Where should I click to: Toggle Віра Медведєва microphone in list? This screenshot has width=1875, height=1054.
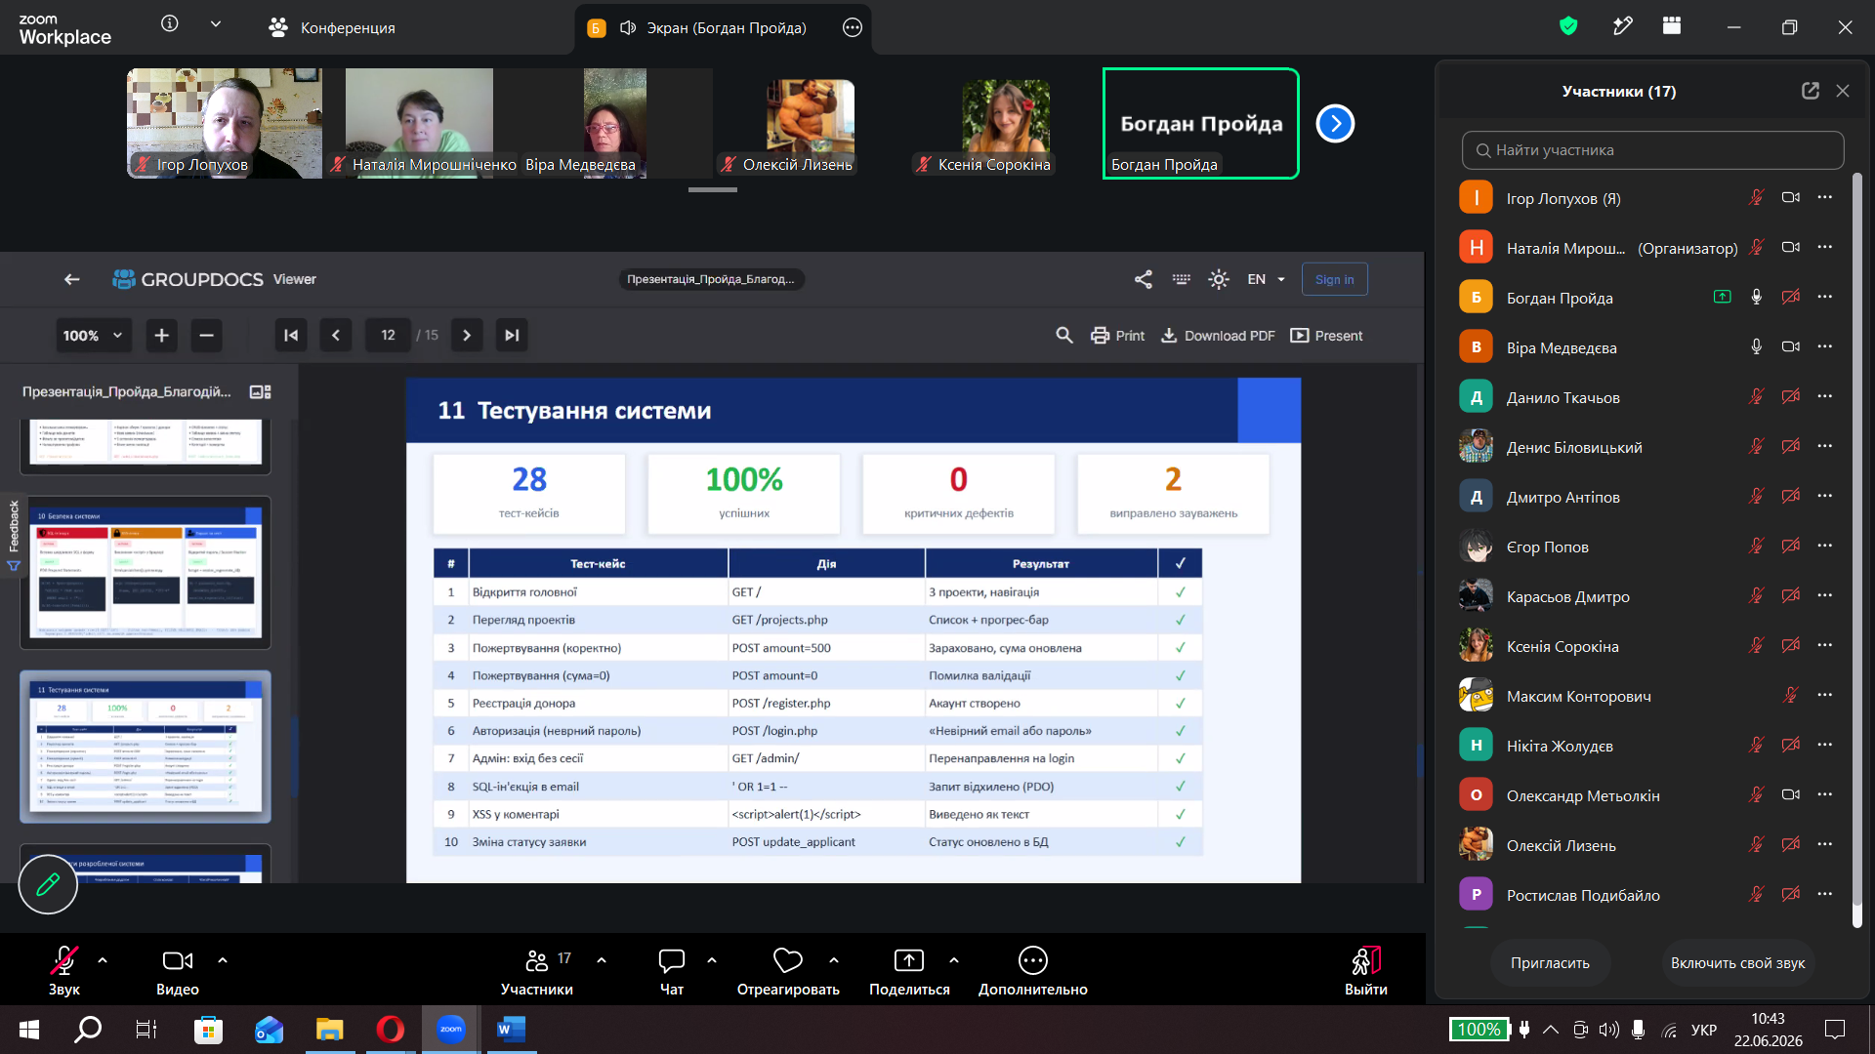tap(1757, 347)
